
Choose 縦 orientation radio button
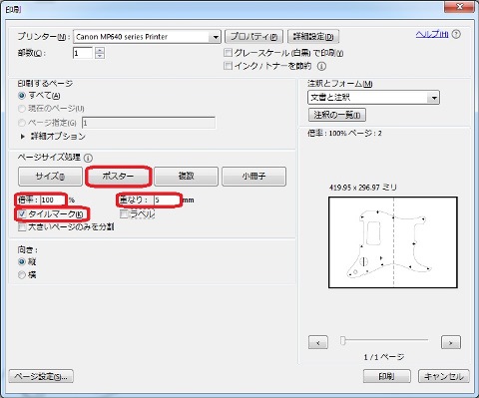(22, 262)
